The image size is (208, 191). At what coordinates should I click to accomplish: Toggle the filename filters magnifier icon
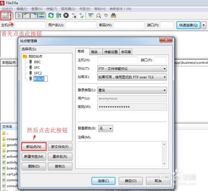[x=99, y=15]
